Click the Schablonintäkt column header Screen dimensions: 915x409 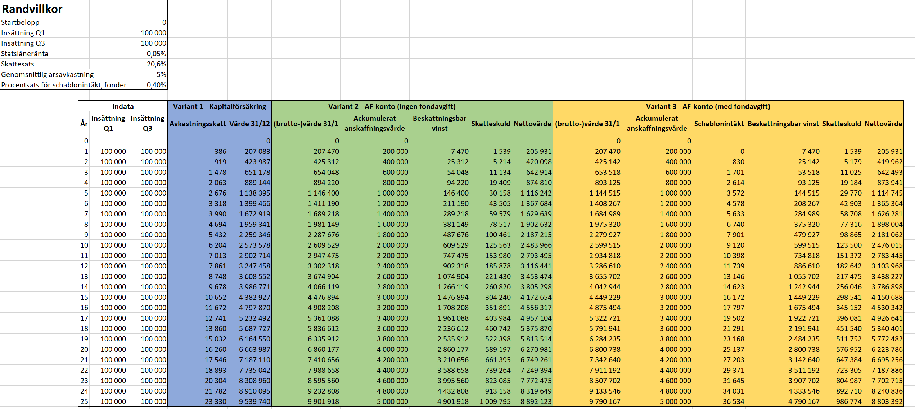click(x=718, y=124)
